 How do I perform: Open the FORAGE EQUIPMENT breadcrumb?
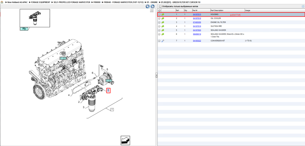click(x=41, y=2)
